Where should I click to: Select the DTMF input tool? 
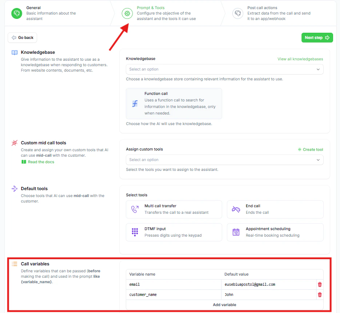(x=173, y=232)
